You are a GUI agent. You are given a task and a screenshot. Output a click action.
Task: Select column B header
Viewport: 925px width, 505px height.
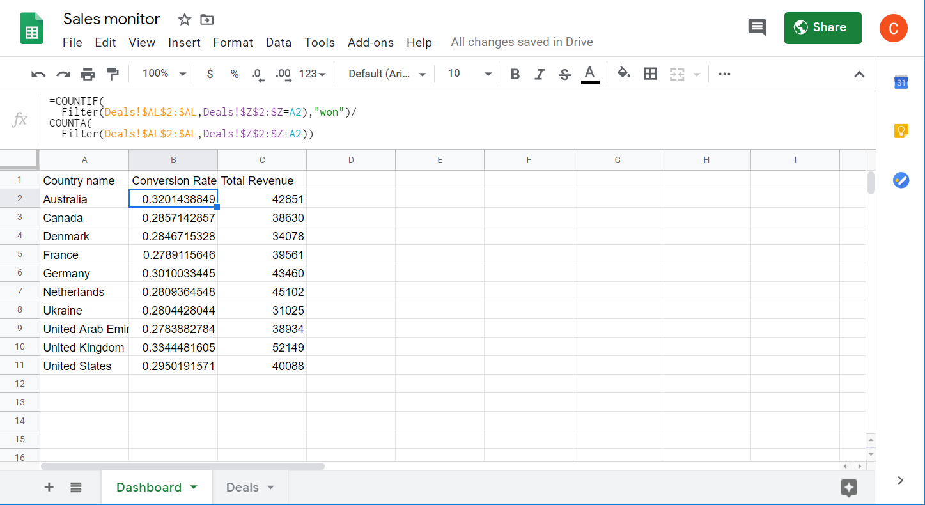(x=173, y=160)
